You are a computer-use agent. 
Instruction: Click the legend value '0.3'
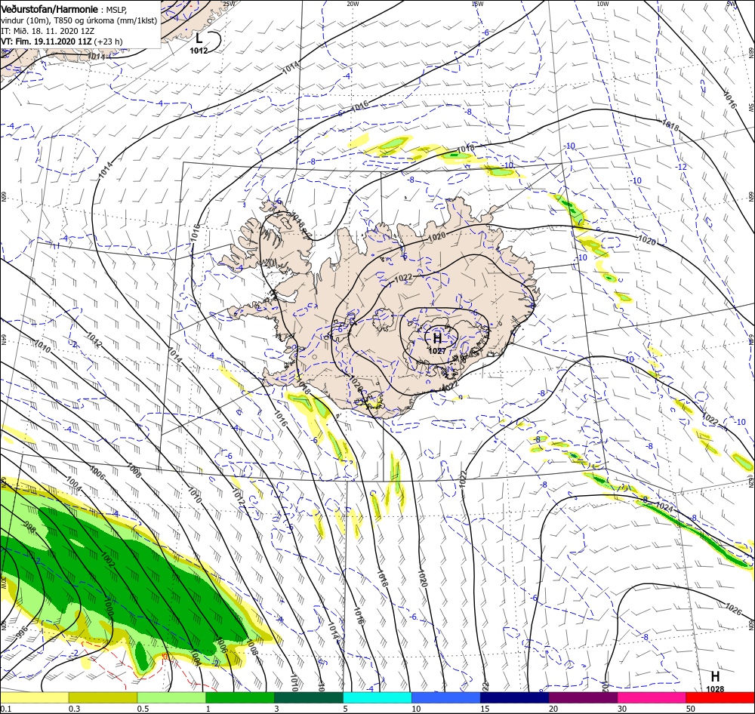coord(74,709)
